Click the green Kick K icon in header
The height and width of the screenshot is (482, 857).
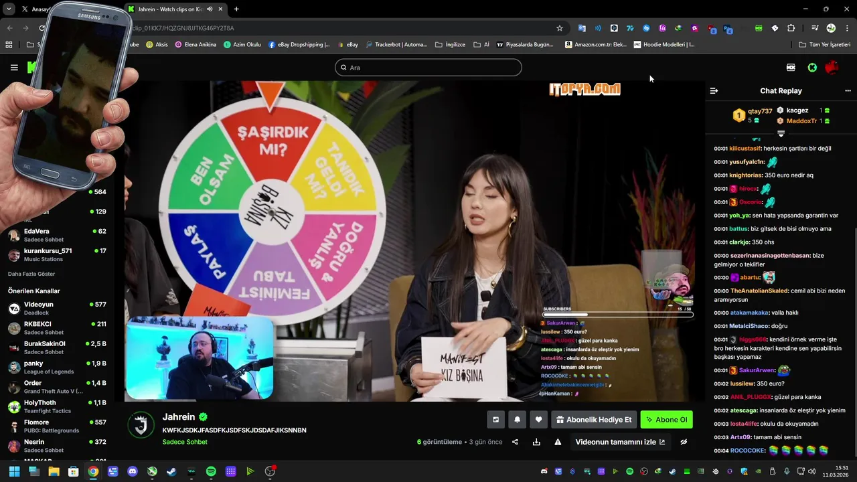coord(812,68)
